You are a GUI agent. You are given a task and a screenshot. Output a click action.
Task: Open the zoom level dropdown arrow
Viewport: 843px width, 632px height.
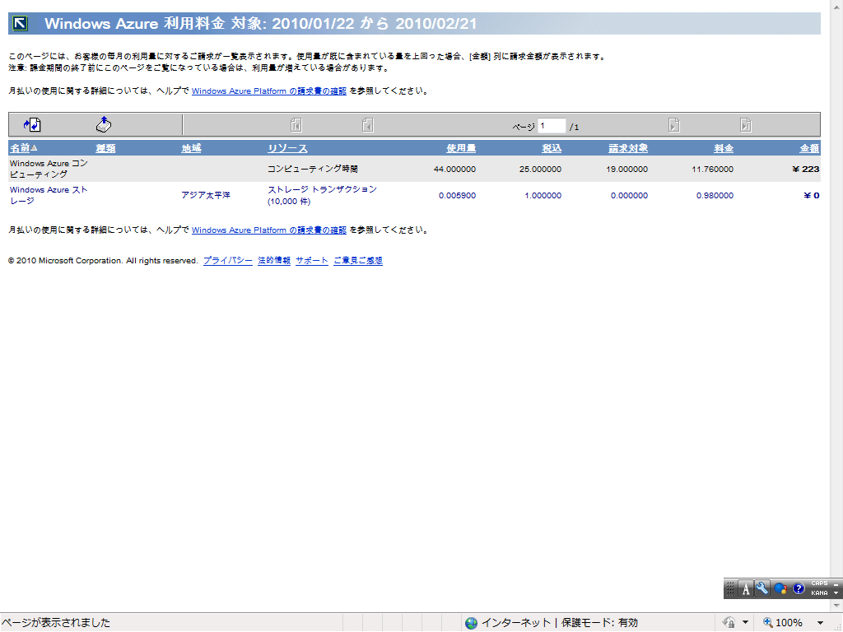(x=821, y=623)
